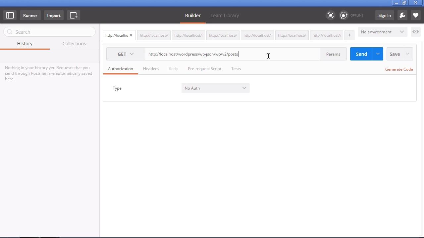
Task: Open the GET method dropdown
Action: point(126,54)
